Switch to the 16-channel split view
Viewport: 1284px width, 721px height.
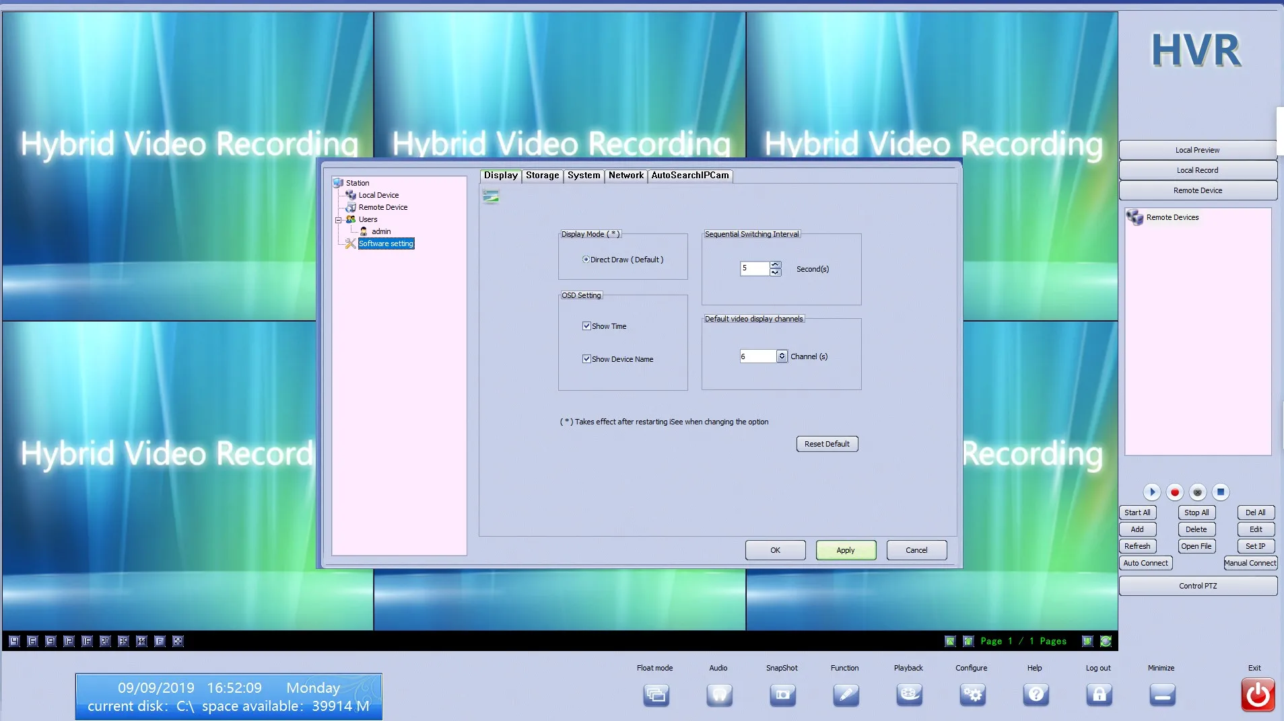click(87, 641)
